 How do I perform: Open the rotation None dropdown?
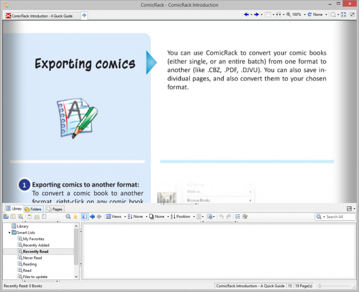tap(326, 15)
